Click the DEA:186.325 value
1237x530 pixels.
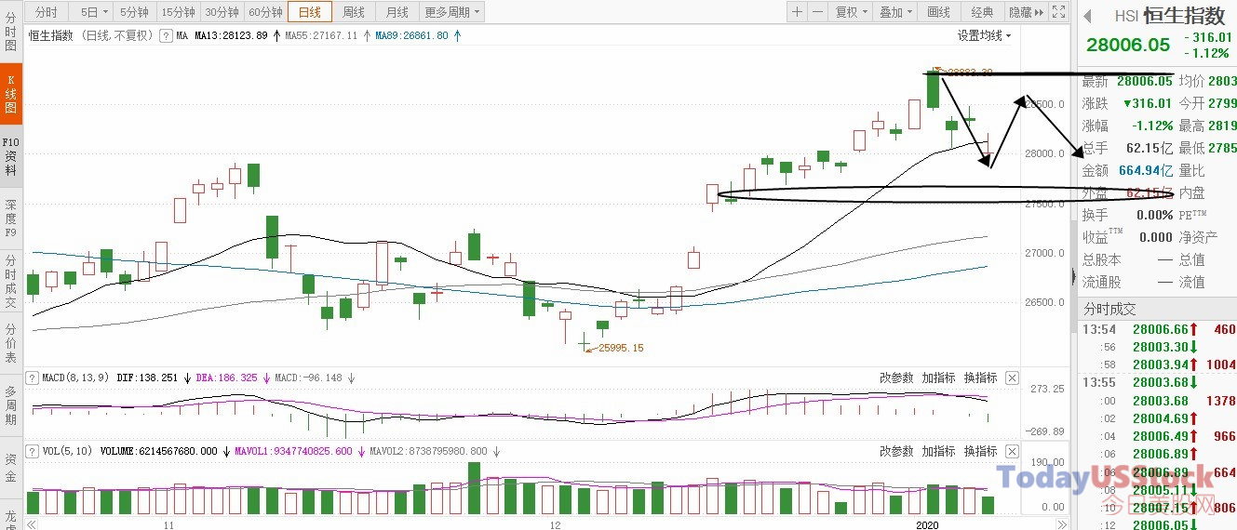click(x=226, y=378)
